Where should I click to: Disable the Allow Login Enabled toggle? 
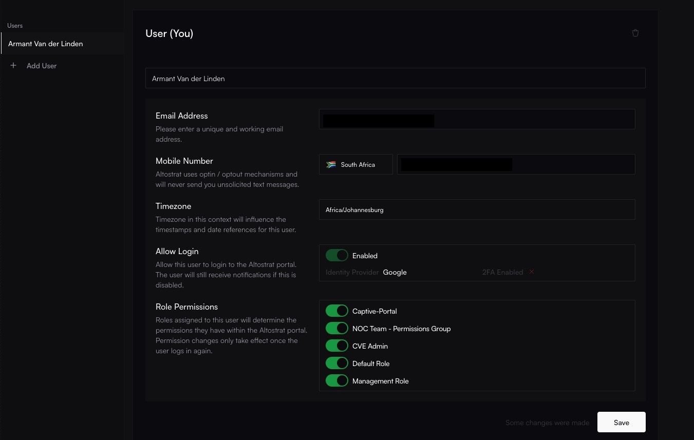[x=337, y=256]
